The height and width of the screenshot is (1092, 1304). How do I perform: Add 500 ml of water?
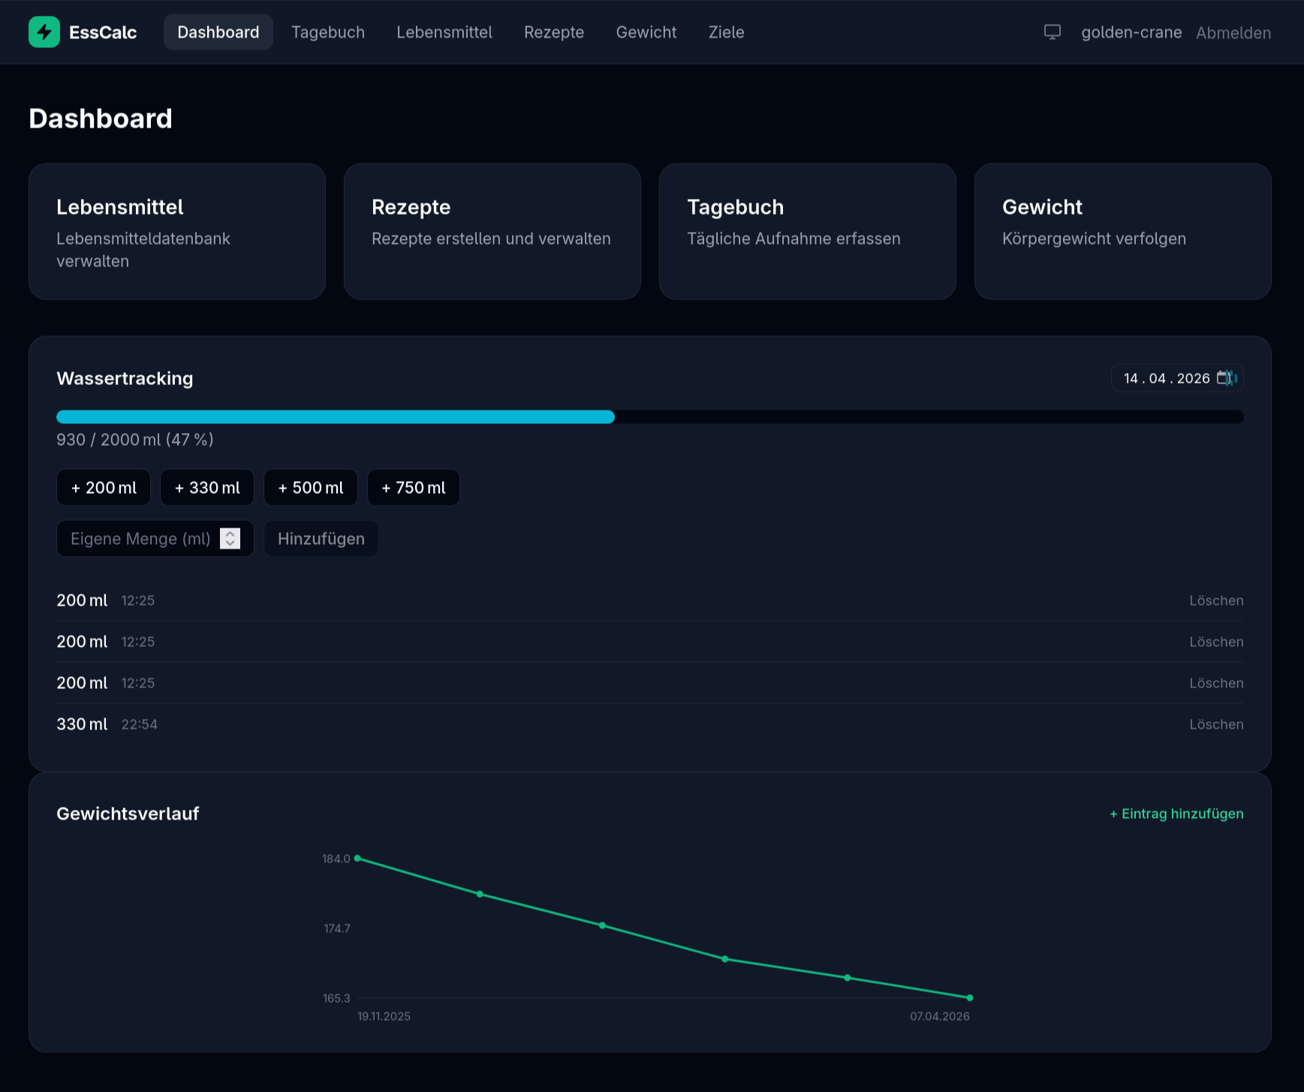(x=311, y=488)
